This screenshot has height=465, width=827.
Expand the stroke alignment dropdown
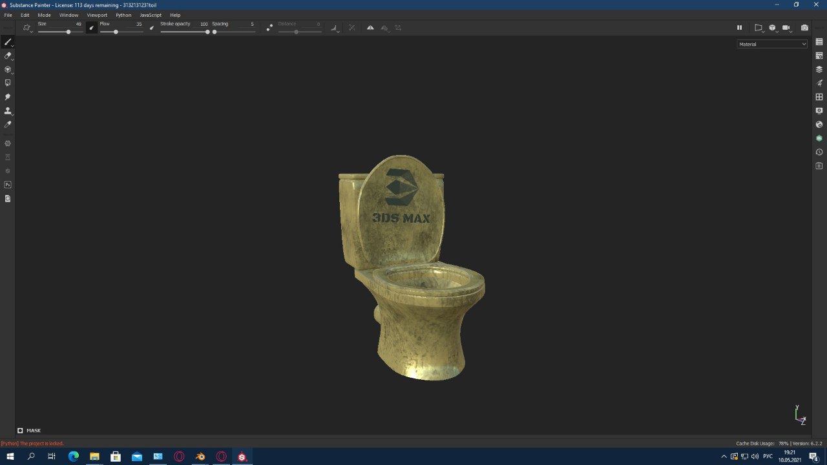click(x=335, y=28)
